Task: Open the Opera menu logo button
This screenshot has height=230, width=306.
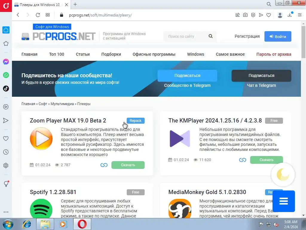Action: click(x=6, y=6)
